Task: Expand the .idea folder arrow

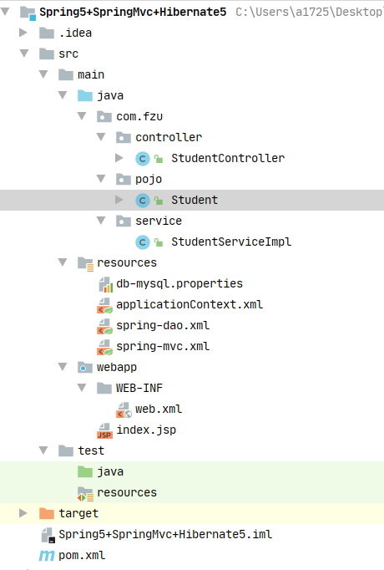Action: click(23, 33)
